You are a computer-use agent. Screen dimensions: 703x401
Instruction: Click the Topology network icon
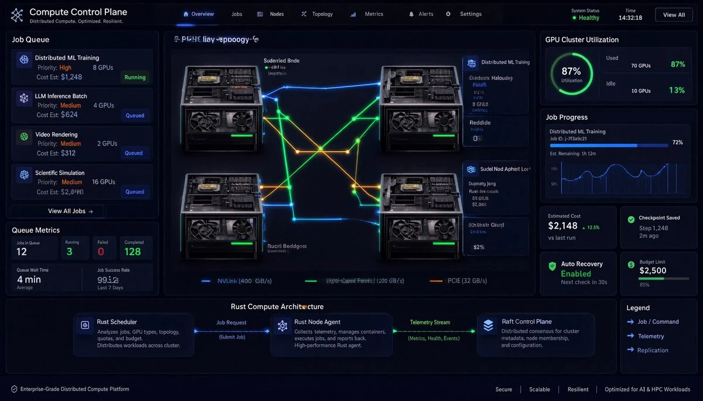(x=303, y=14)
